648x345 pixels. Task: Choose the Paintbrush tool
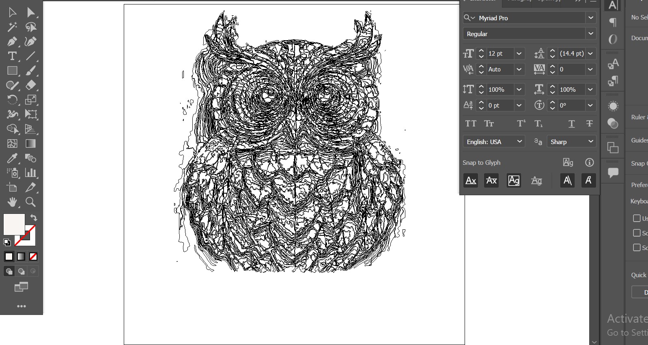(31, 71)
